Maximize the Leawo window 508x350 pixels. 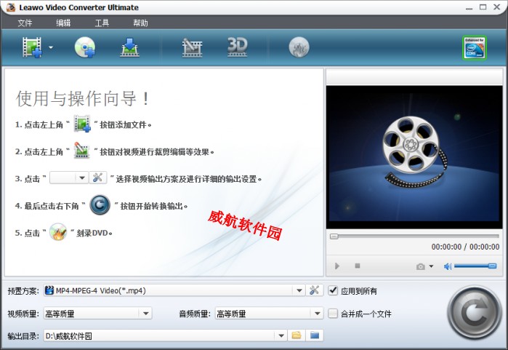pos(483,7)
